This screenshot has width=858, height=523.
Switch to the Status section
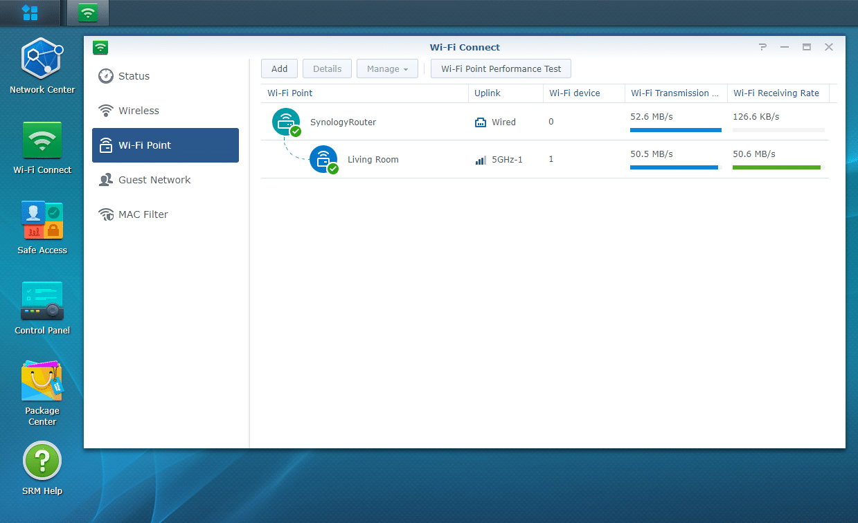click(134, 76)
